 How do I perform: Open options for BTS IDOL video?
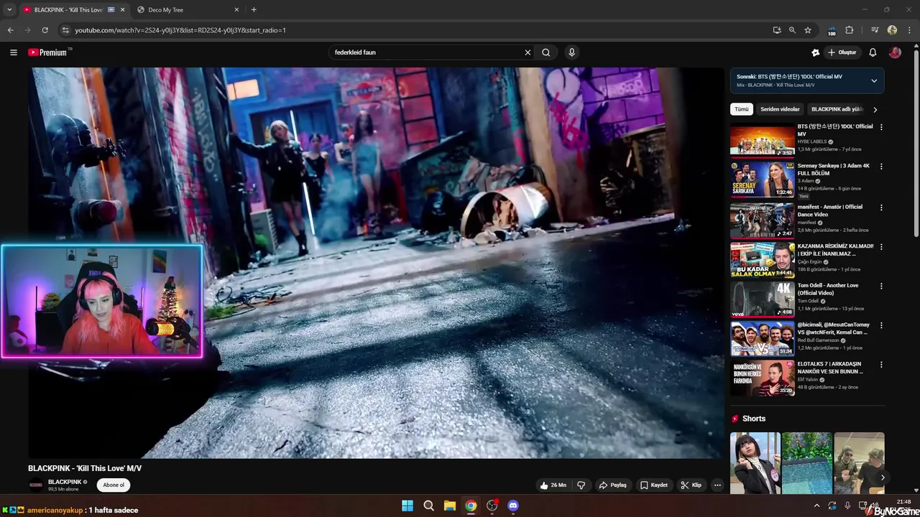[x=881, y=127]
